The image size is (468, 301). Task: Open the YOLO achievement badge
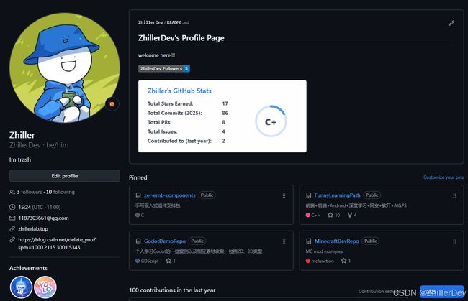[45, 287]
